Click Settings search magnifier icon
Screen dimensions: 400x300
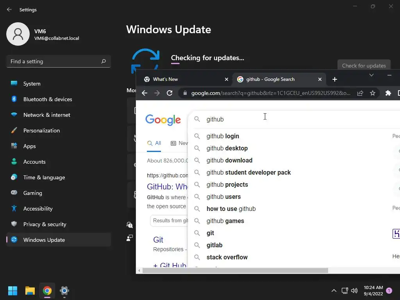pos(104,61)
